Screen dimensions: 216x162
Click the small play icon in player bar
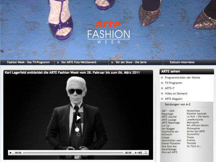11,153
